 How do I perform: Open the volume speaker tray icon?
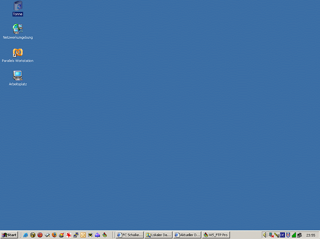(265, 235)
